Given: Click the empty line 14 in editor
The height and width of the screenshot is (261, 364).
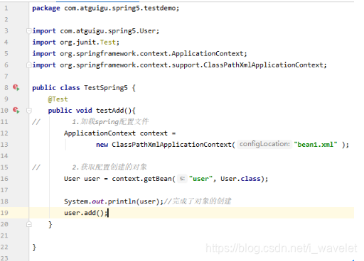Looking at the screenshot, I should [191, 156].
